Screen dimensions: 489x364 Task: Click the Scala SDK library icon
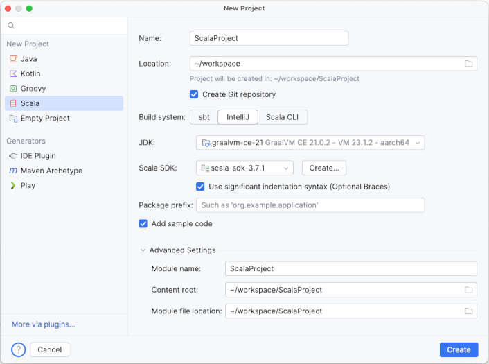point(205,168)
